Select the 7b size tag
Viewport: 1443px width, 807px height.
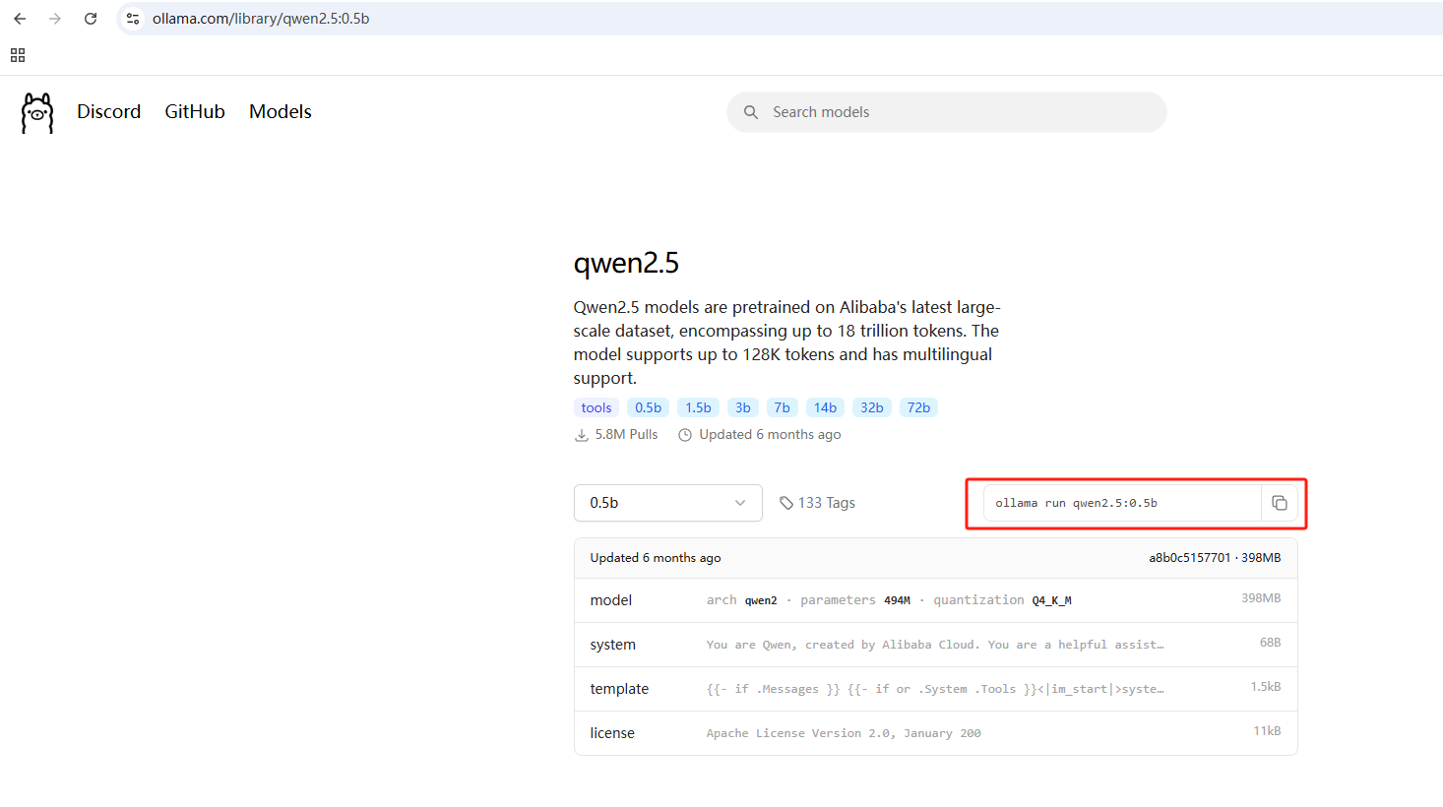click(783, 407)
